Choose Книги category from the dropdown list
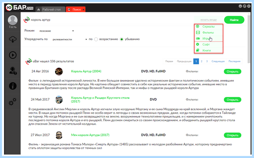This screenshot has width=254, height=158. (209, 50)
